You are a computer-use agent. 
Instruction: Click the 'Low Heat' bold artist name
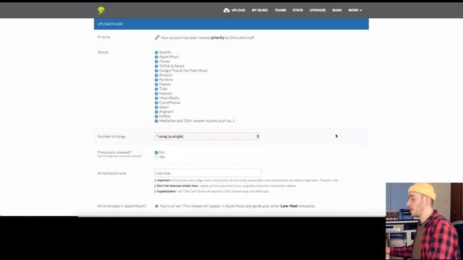pos(289,206)
